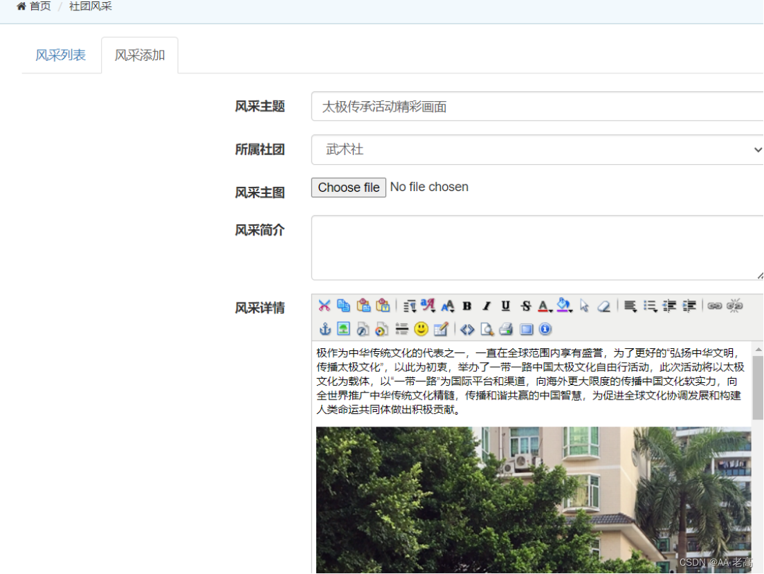
Task: Switch to the 风采列表 tab
Action: (60, 55)
